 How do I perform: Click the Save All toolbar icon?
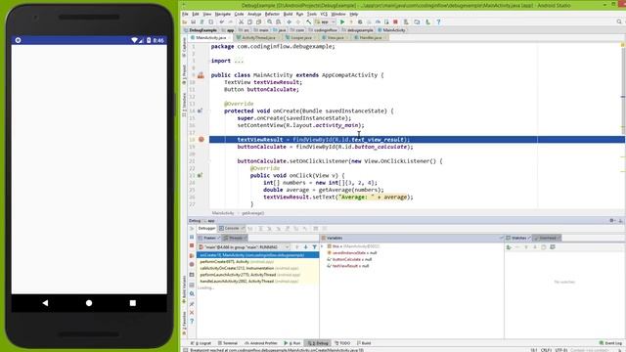coord(194,22)
